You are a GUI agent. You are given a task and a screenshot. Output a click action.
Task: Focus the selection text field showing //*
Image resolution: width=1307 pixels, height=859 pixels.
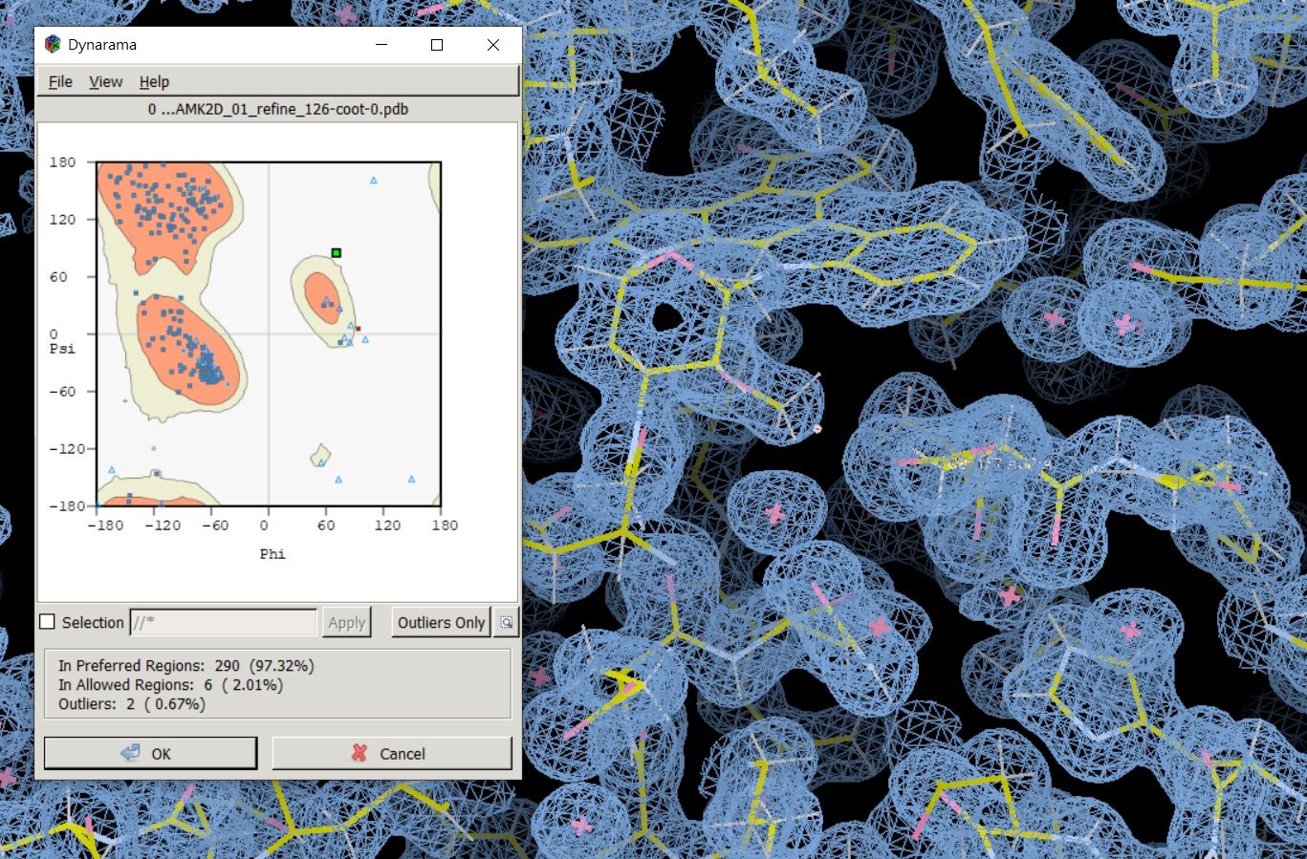pyautogui.click(x=223, y=622)
